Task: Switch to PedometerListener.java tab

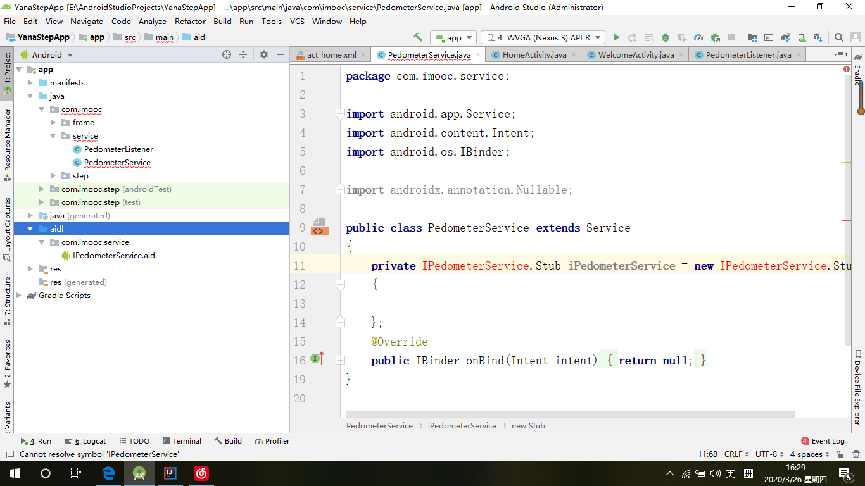Action: 748,55
